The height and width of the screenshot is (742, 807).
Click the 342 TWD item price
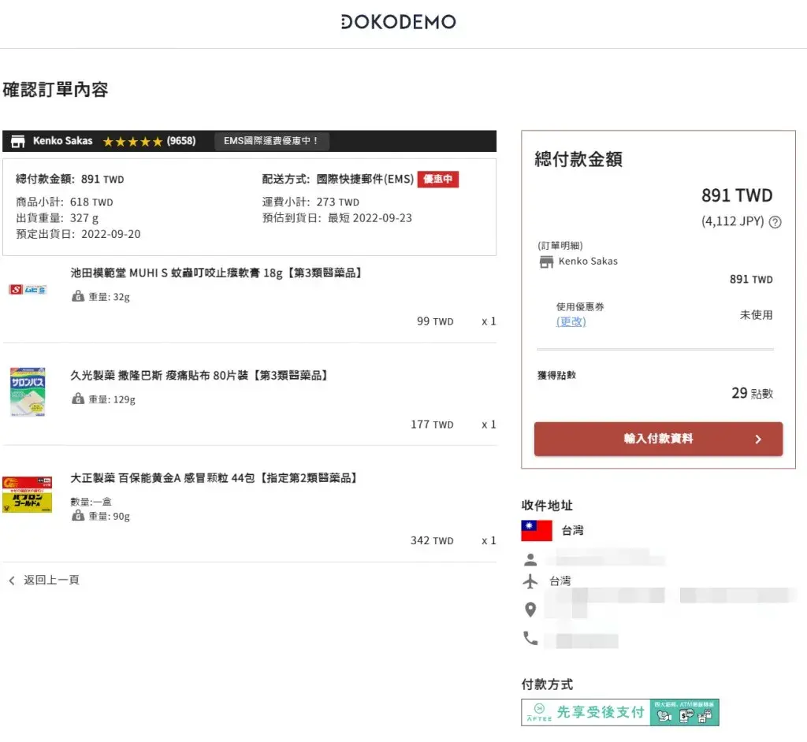[x=432, y=540]
